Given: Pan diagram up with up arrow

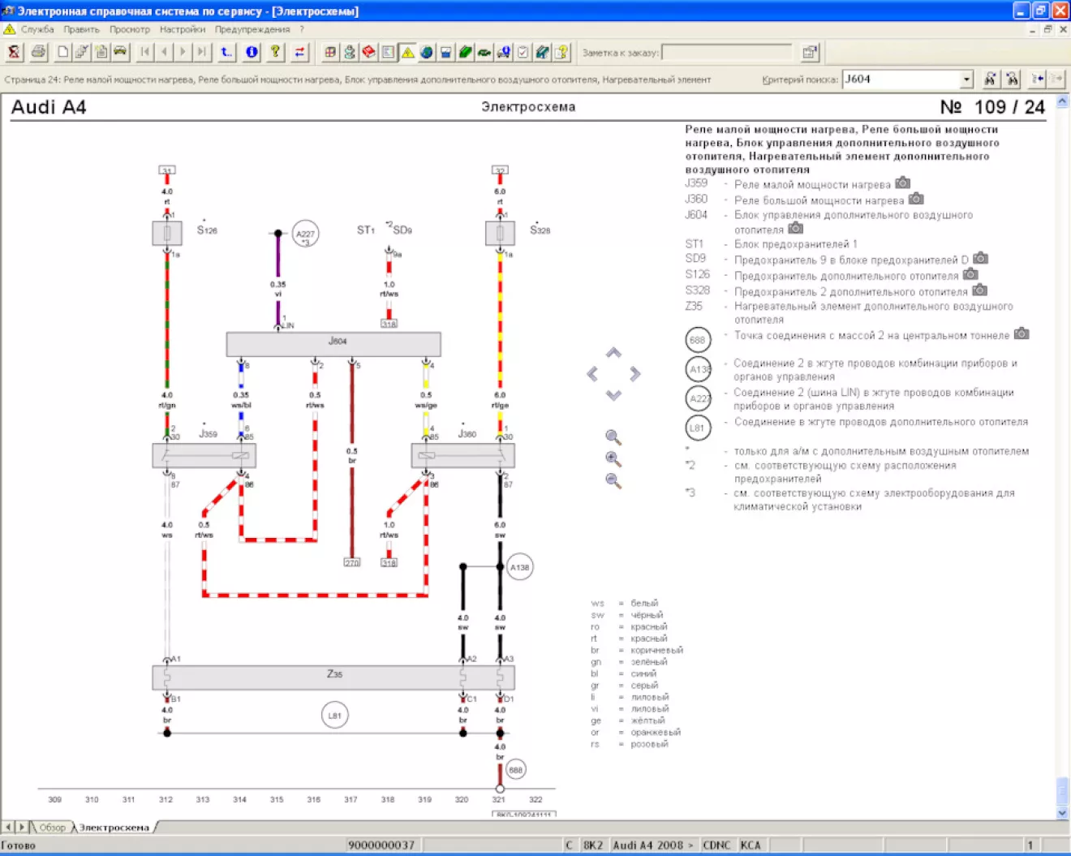Looking at the screenshot, I should [613, 353].
